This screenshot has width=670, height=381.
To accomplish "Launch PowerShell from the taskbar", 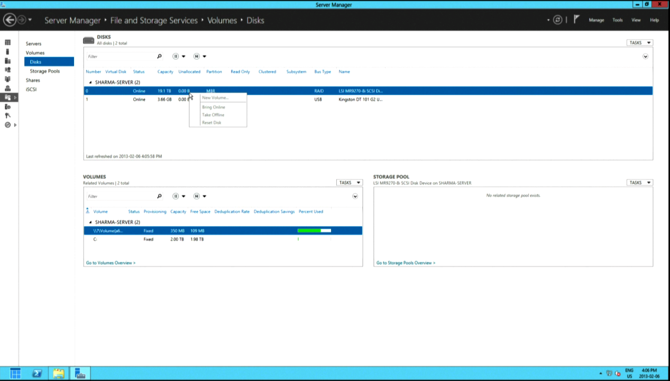I will point(37,374).
